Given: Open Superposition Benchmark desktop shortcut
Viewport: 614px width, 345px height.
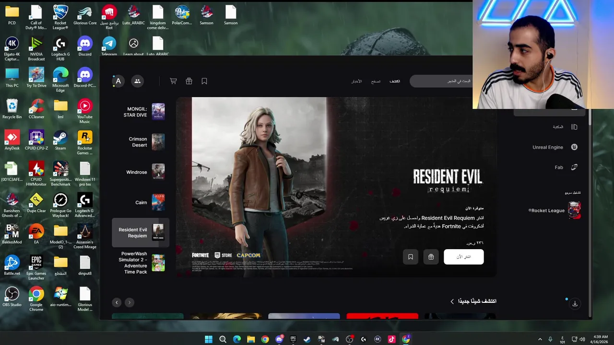Looking at the screenshot, I should pos(60,174).
